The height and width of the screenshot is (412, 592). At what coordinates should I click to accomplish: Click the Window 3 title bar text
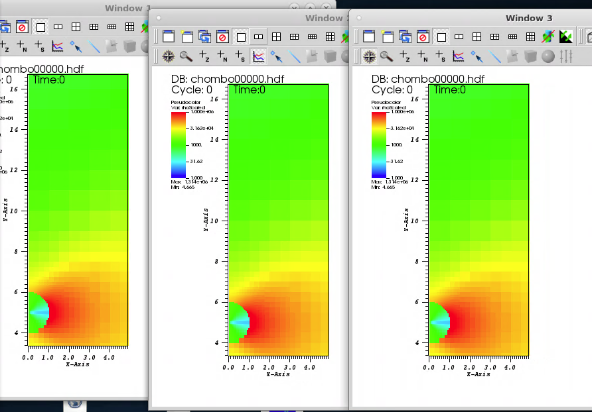coord(529,18)
